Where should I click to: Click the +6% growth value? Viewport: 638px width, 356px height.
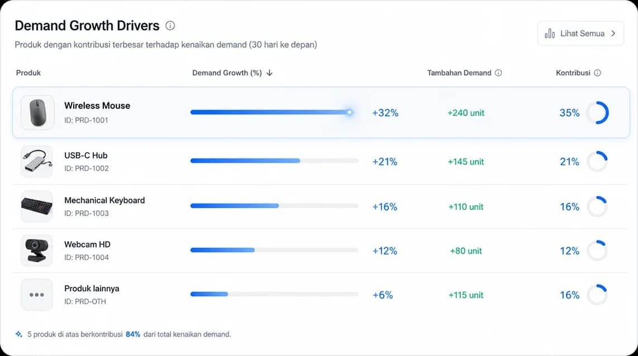pyautogui.click(x=383, y=295)
